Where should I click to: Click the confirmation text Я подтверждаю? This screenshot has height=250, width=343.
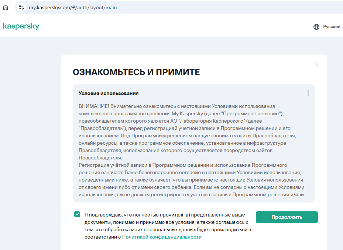click(168, 226)
